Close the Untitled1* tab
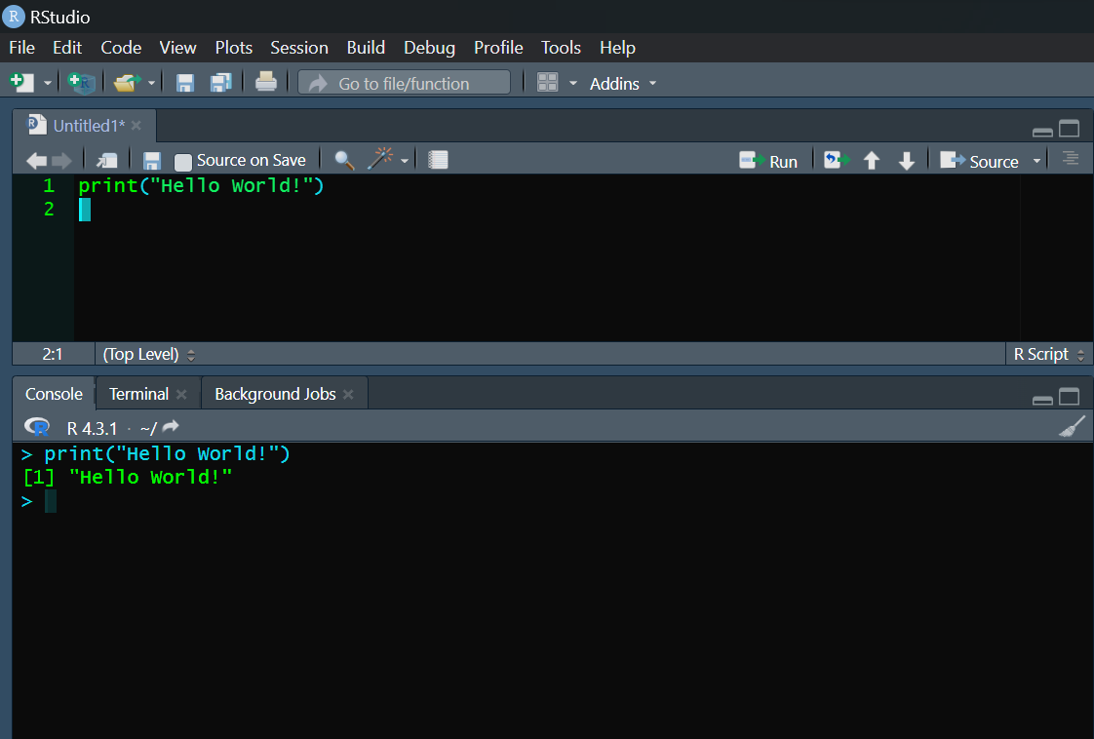This screenshot has width=1094, height=739. [x=137, y=126]
